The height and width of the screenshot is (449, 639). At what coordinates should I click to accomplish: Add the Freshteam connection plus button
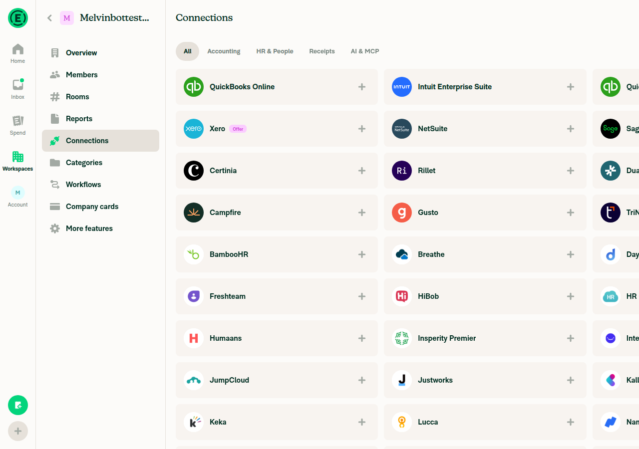[362, 296]
